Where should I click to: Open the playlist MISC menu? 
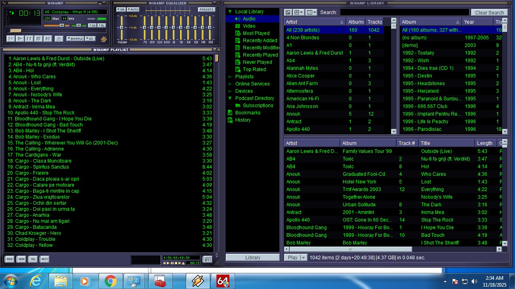[x=44, y=259]
